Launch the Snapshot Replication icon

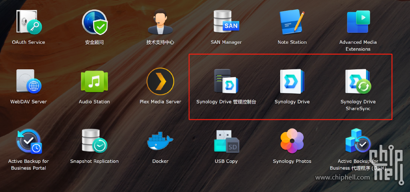[94, 141]
